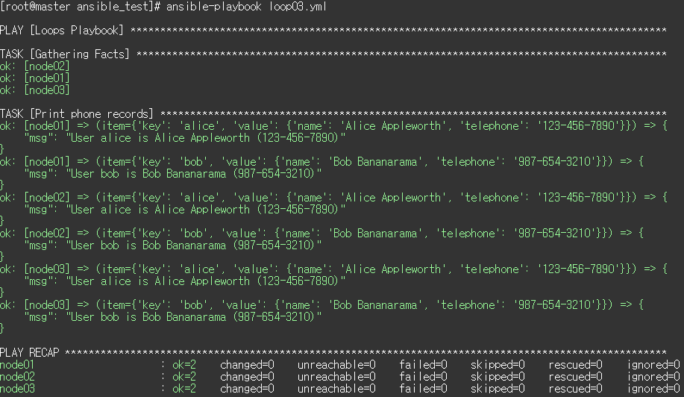Click the node01 'User alice is Alice Appleworth' msg line

185,138
